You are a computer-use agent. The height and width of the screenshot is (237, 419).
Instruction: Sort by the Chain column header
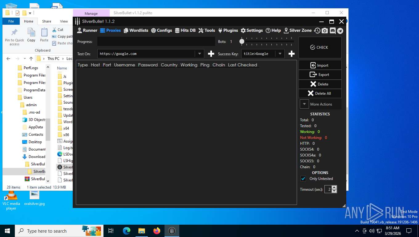pyautogui.click(x=219, y=65)
